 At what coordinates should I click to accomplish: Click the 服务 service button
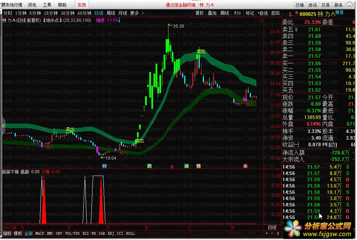coord(338,5)
